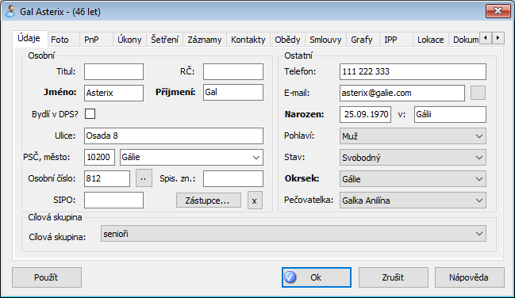This screenshot has height=298, width=515.
Task: Open the Kontakty tab
Action: point(248,40)
